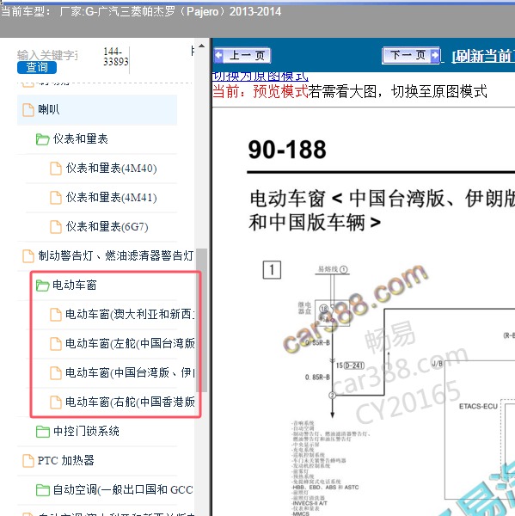515x516 pixels.
Task: Click file icon of 电动车窗(左舵
Action: pyautogui.click(x=56, y=343)
